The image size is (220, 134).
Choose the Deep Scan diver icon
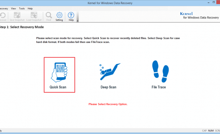pos(110,72)
